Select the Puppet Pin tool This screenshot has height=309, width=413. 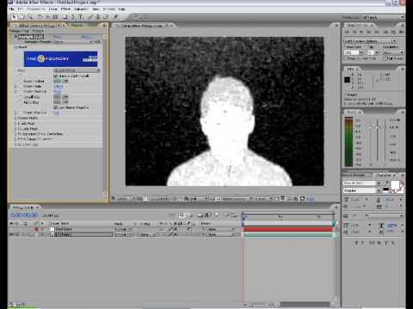(x=115, y=17)
